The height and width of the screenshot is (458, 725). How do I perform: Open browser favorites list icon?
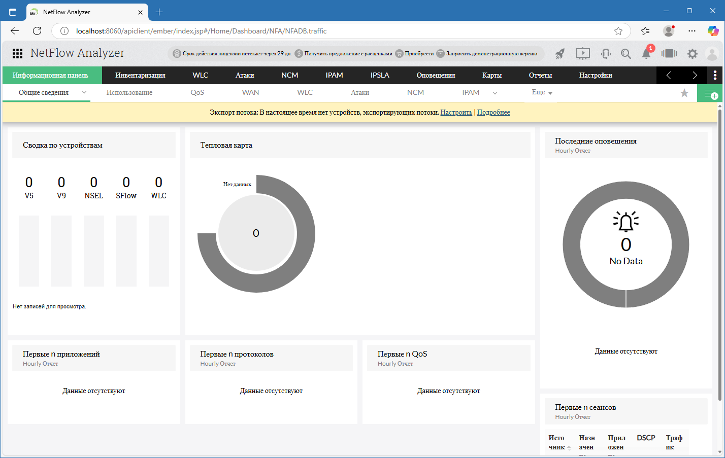(645, 31)
